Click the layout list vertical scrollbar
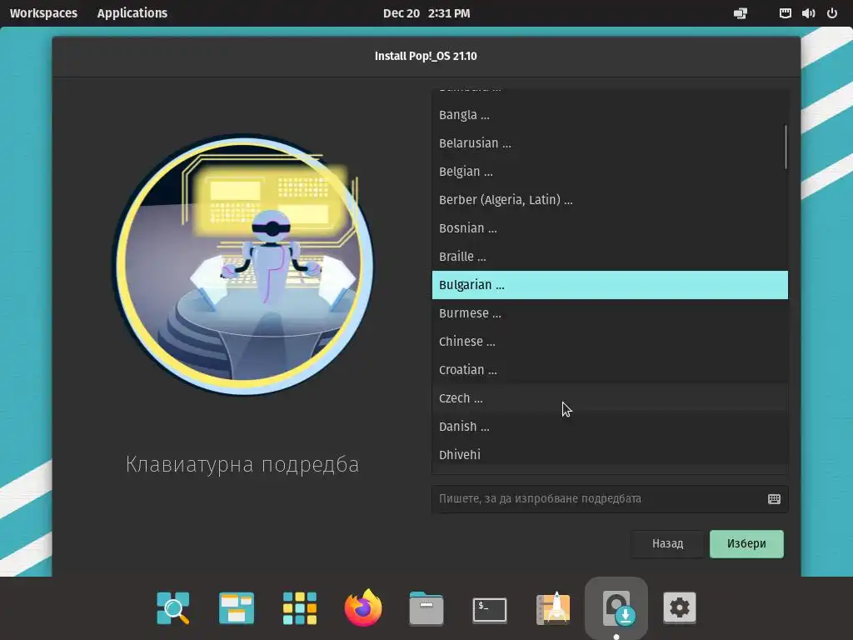This screenshot has height=640, width=853. tap(786, 147)
